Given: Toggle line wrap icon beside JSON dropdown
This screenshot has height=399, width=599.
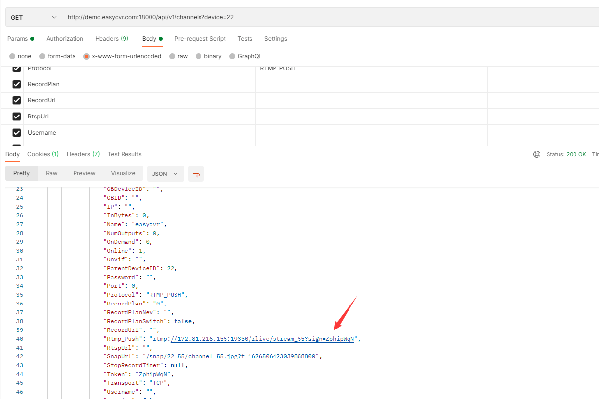Looking at the screenshot, I should pos(196,174).
